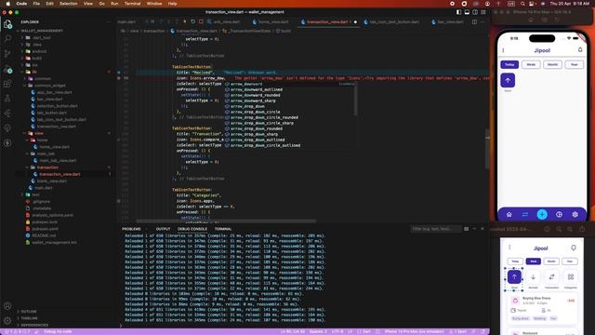The width and height of the screenshot is (595, 335).
Task: Expand the TIMELINE section
Action: (x=29, y=318)
